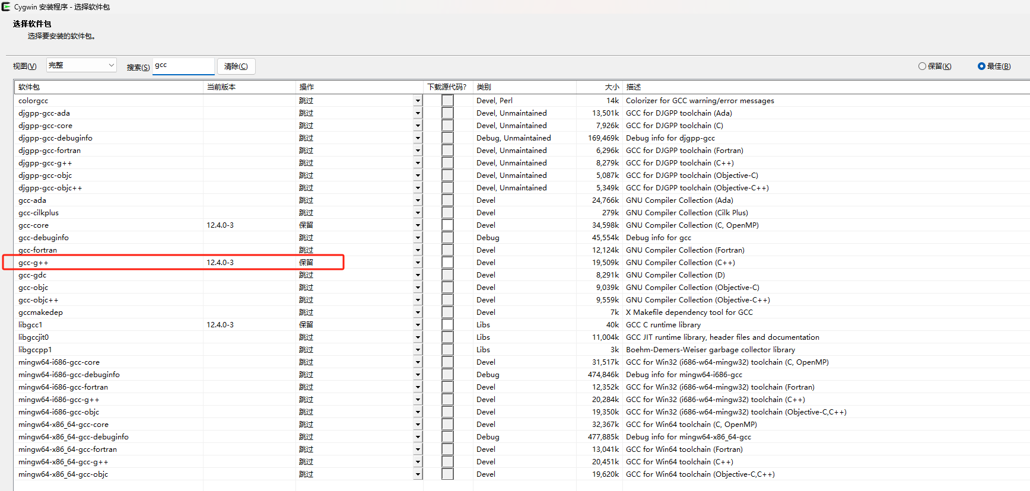Select the colorgcc package row
1030x491 pixels.
coord(522,101)
